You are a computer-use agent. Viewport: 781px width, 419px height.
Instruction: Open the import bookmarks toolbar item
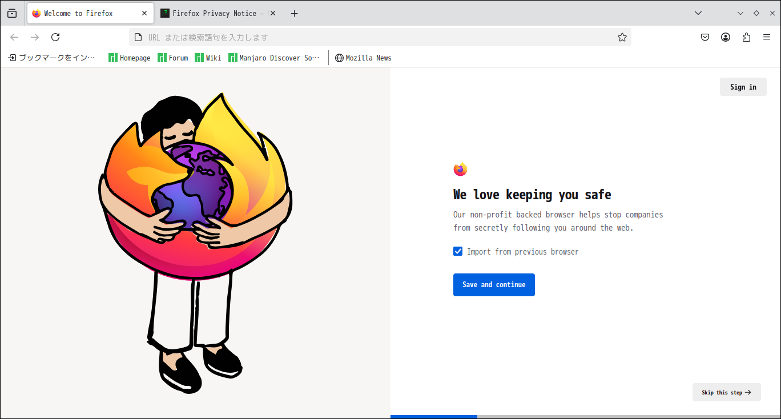pos(52,58)
